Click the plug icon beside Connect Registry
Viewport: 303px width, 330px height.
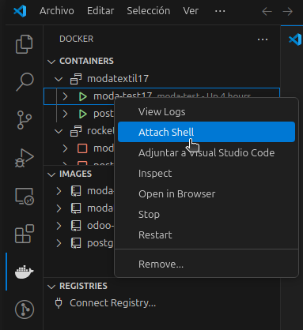59,303
